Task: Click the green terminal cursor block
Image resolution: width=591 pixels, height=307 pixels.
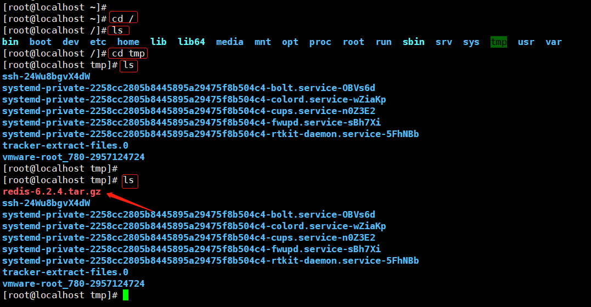Action: coord(126,295)
